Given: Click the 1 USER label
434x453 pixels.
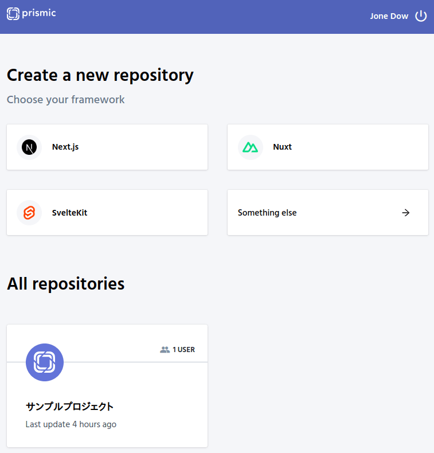Looking at the screenshot, I should (x=183, y=350).
